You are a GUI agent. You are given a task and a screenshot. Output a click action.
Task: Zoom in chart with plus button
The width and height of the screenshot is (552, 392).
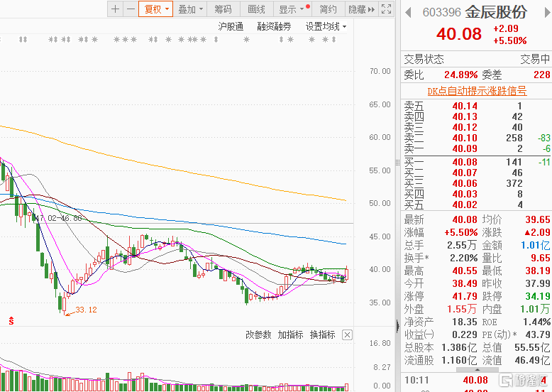[115, 9]
